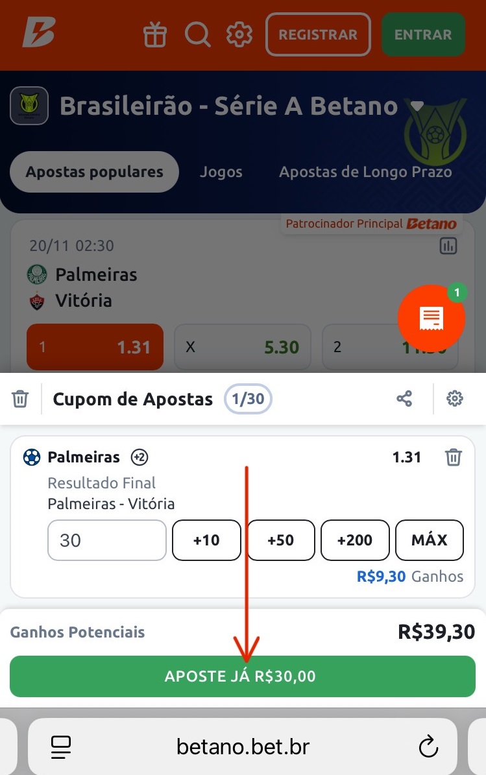Add +50 to the stake
This screenshot has width=486, height=775.
281,540
